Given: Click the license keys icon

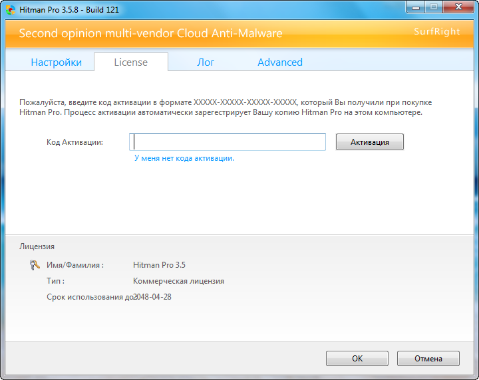Looking at the screenshot, I should 35,264.
